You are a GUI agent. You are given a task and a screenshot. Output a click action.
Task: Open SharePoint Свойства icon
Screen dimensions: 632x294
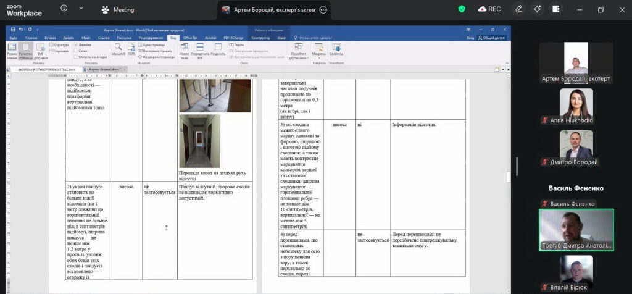click(336, 50)
